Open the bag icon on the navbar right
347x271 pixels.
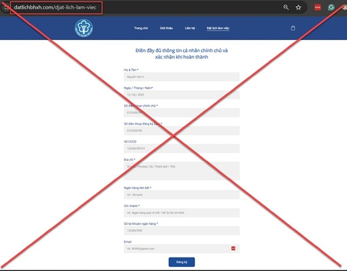tap(293, 28)
